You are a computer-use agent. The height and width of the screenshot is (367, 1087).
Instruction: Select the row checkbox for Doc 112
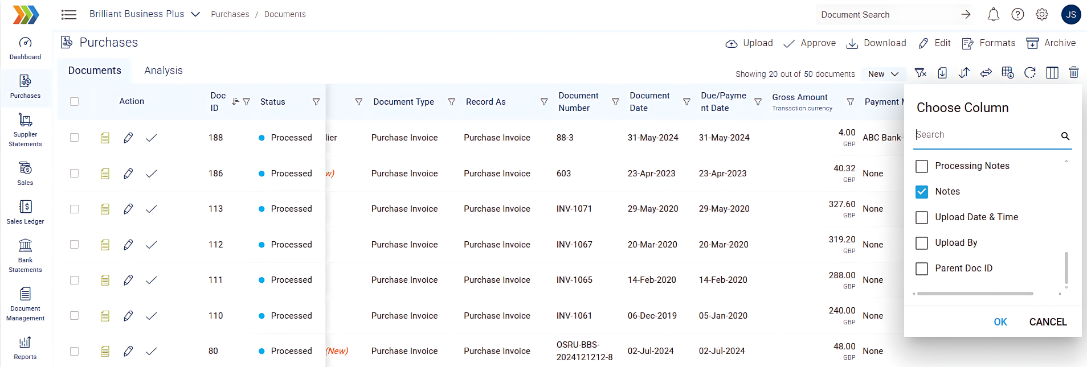pyautogui.click(x=74, y=245)
